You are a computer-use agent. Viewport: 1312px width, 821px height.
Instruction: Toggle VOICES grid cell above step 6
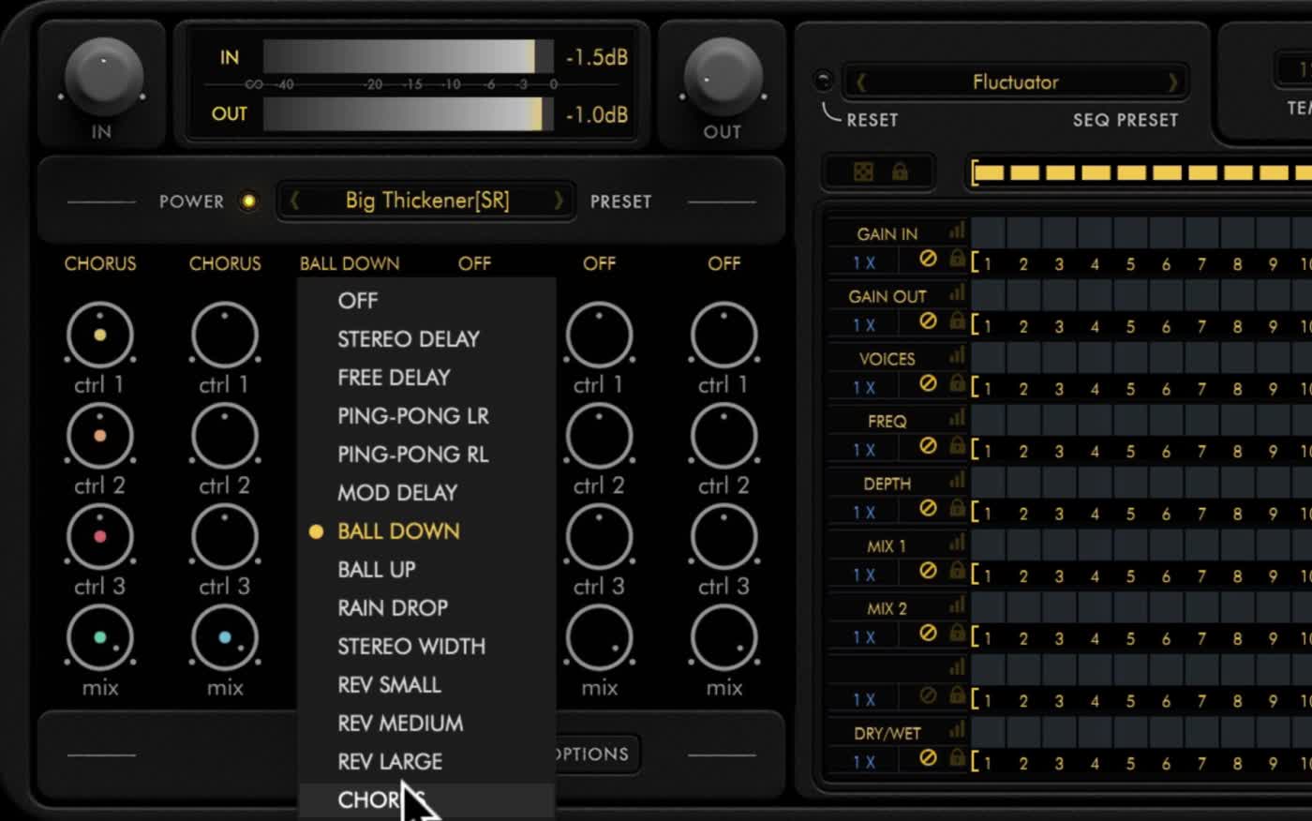[x=1166, y=356]
